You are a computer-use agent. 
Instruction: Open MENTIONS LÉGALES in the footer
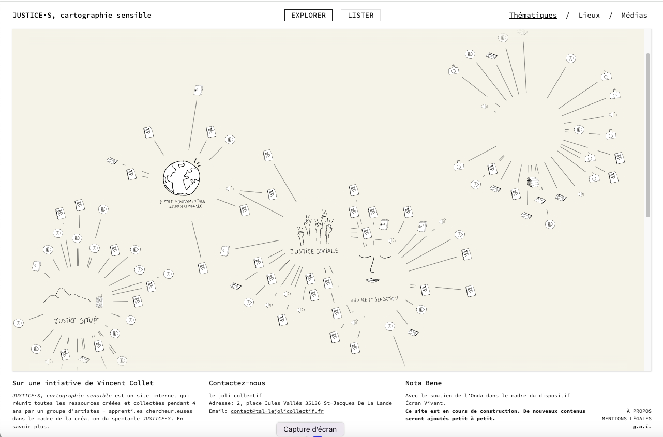626,419
